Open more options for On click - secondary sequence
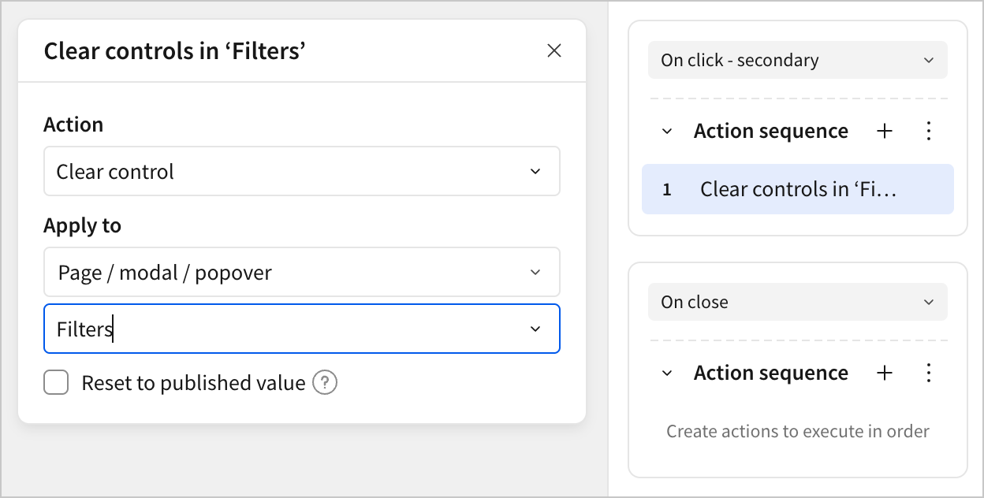This screenshot has width=984, height=498. pyautogui.click(x=929, y=132)
